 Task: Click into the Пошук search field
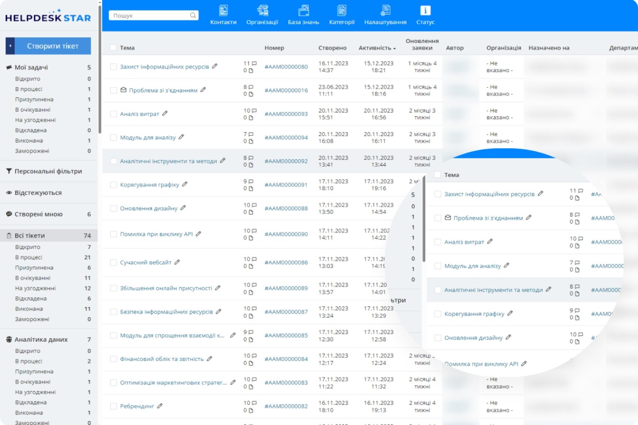149,15
